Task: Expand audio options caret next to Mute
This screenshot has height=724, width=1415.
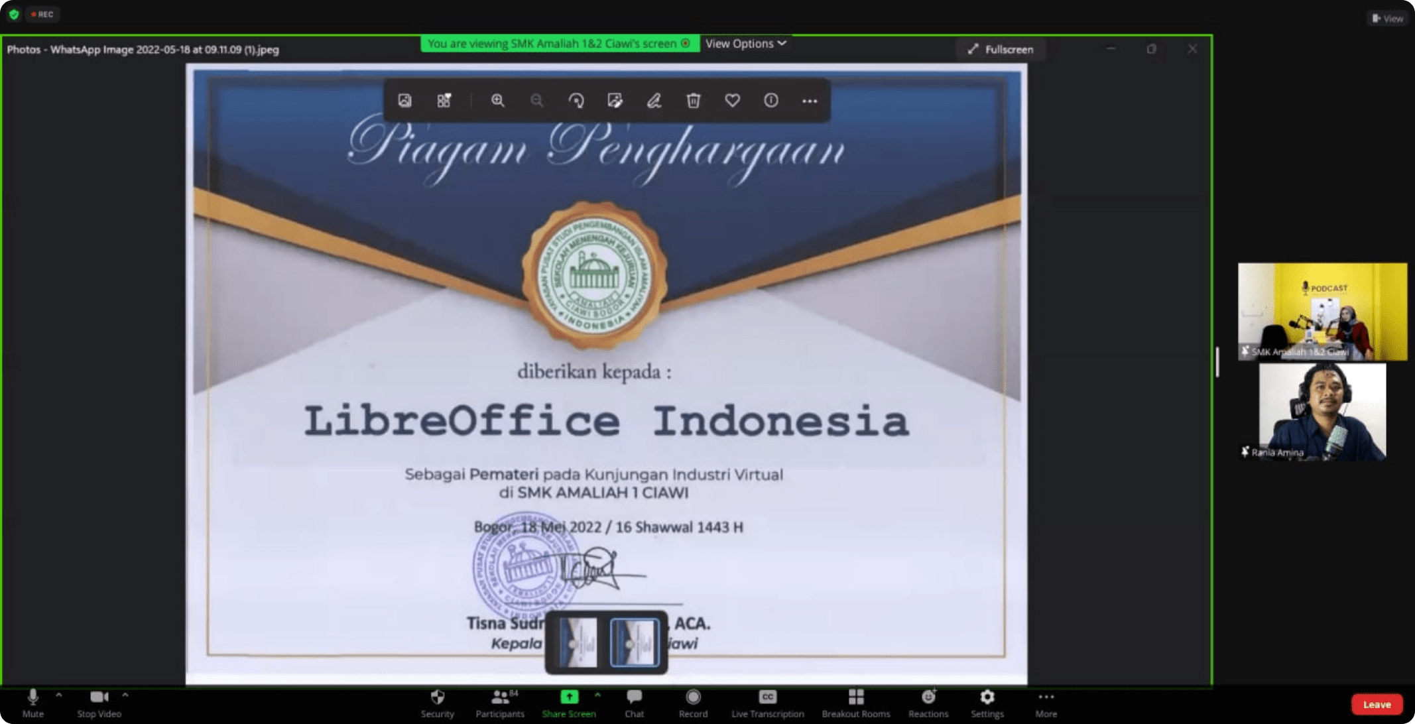Action: click(x=58, y=695)
